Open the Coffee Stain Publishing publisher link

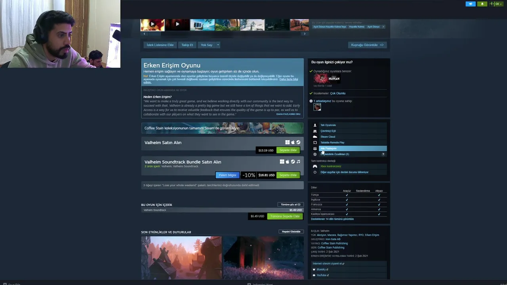(334, 243)
